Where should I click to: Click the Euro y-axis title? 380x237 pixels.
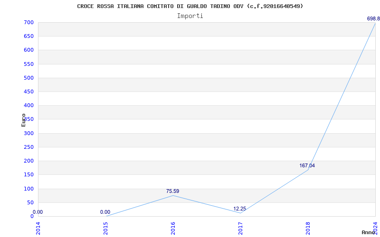[23, 120]
